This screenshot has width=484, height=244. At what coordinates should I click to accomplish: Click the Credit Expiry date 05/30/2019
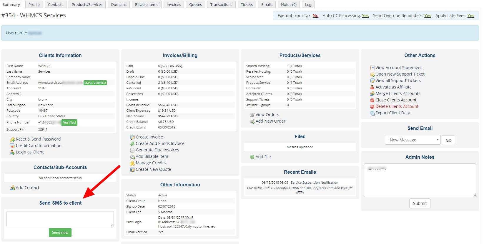(167, 127)
